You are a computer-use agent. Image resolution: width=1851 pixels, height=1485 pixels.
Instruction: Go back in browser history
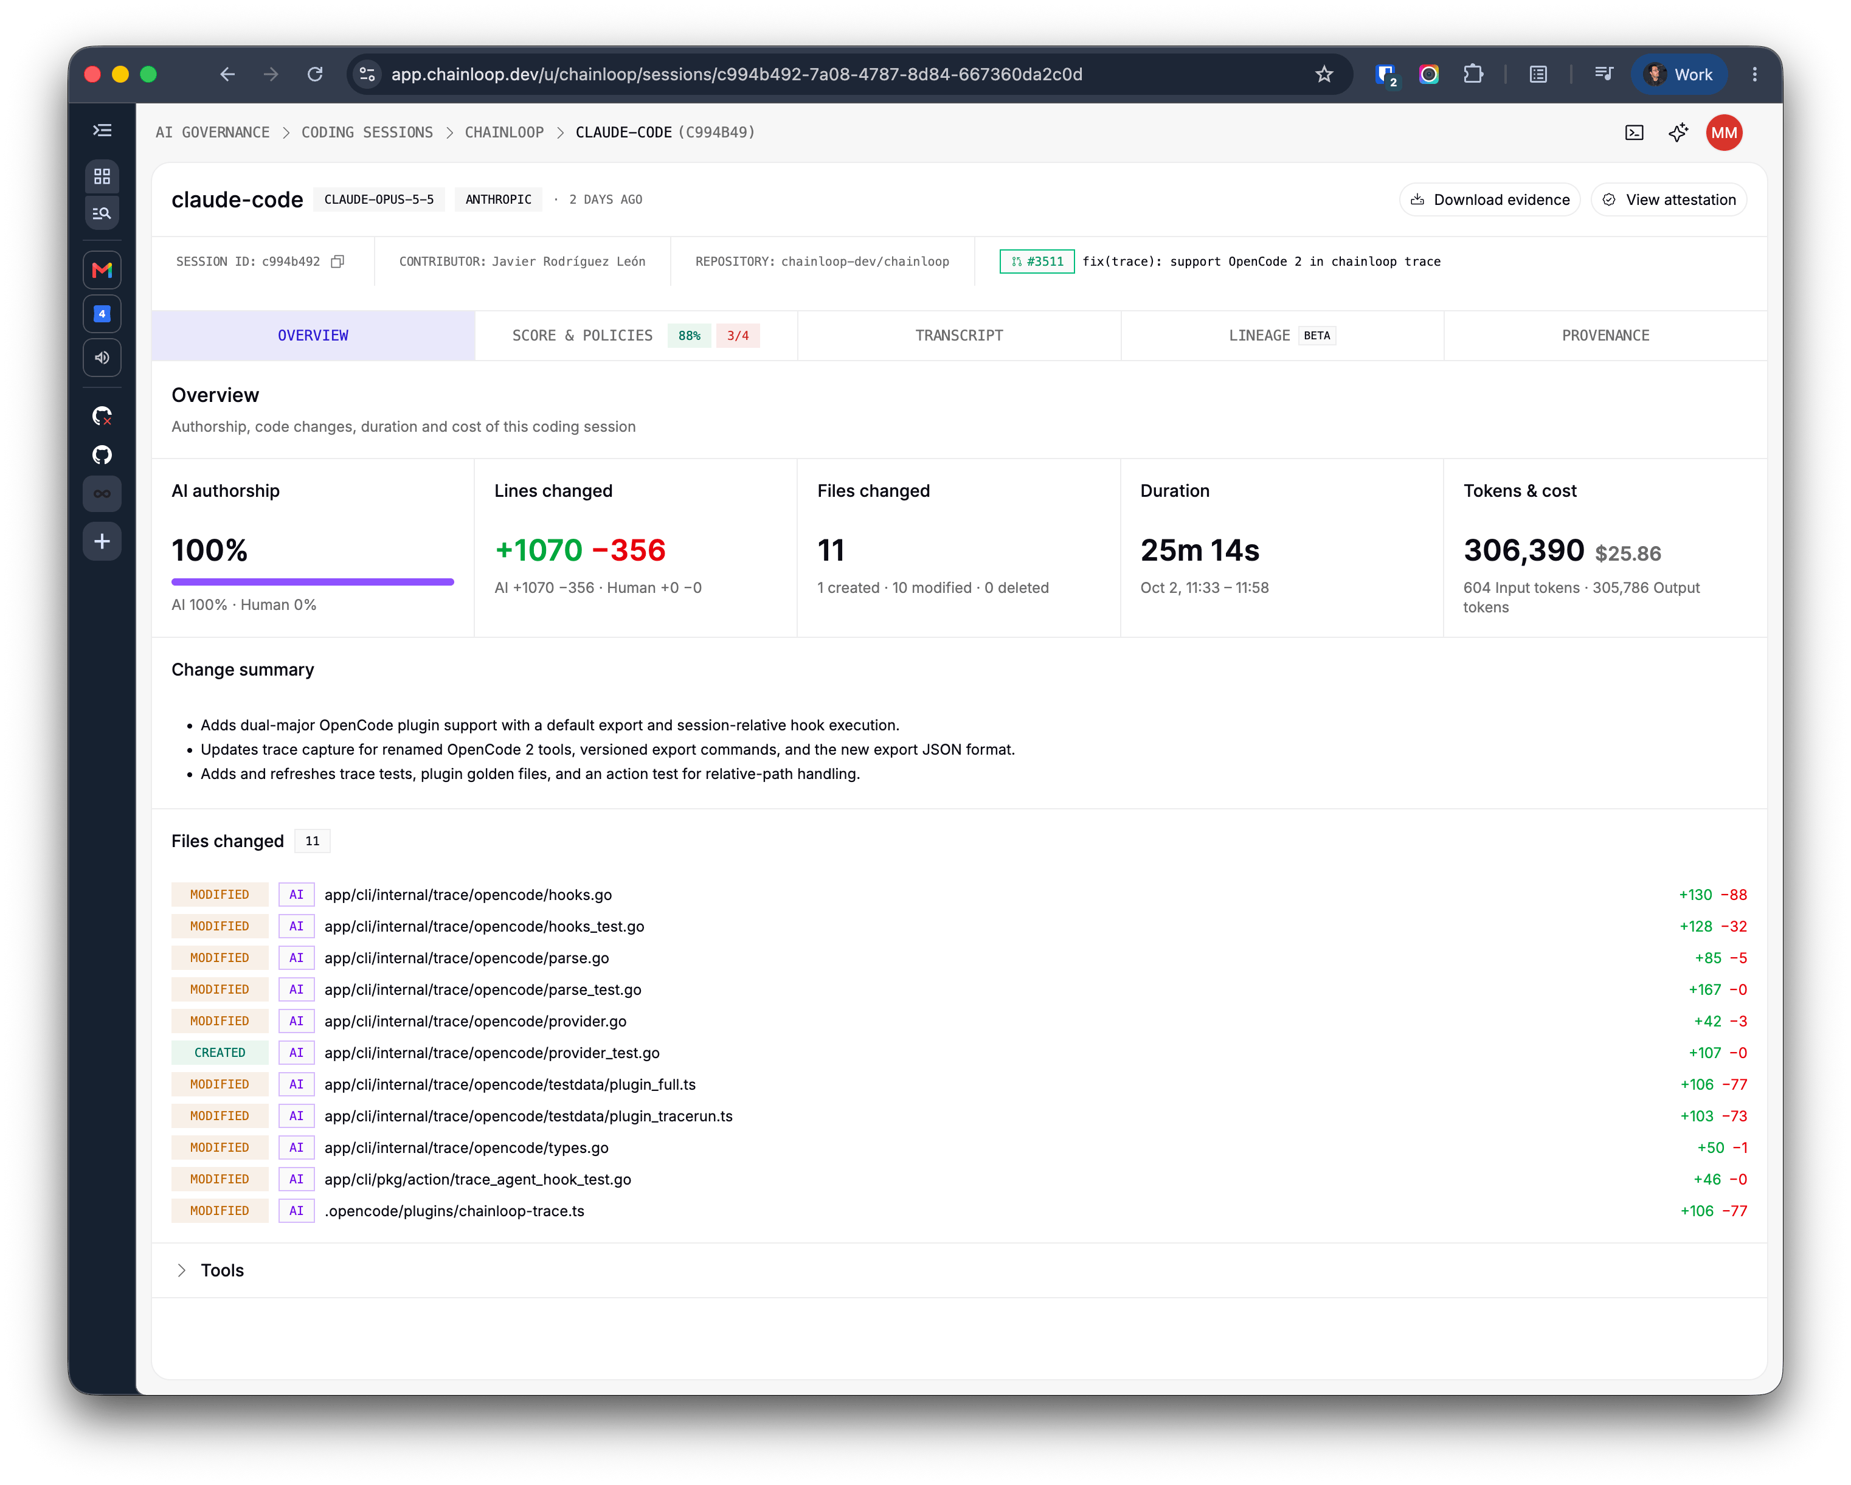point(227,75)
